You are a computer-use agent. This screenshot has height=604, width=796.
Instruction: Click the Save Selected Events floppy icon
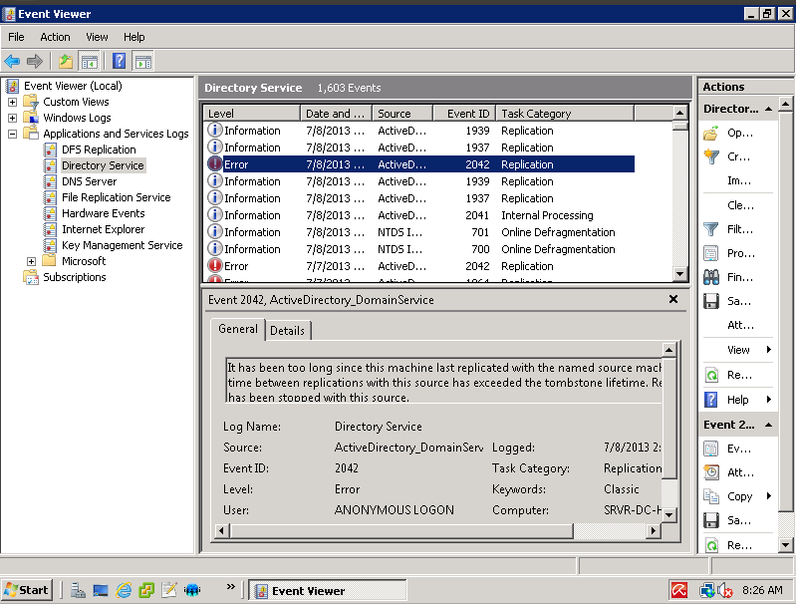[711, 520]
